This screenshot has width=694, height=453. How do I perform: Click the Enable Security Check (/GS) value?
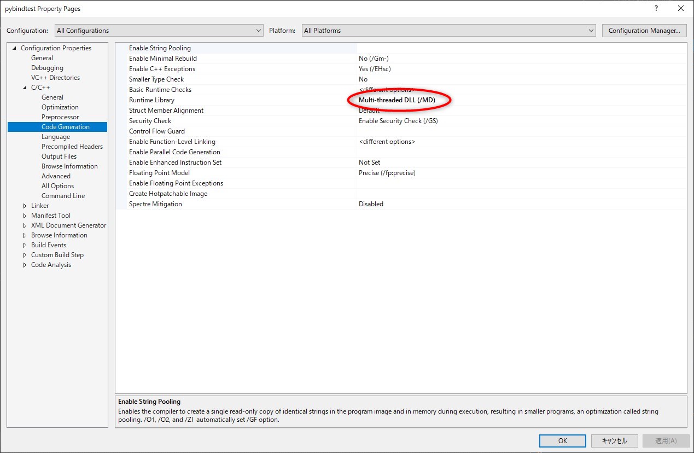[x=398, y=121]
